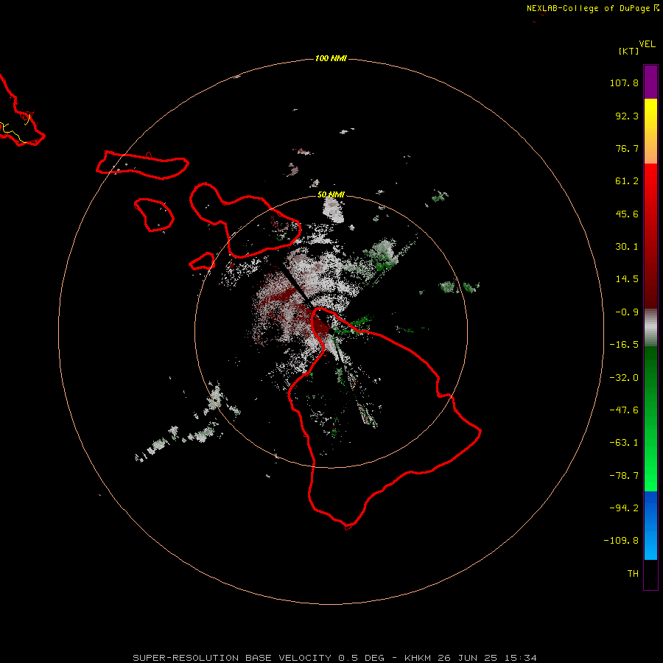Click the 50 NMI range ring label
Image resolution: width=663 pixels, height=663 pixels.
tap(331, 194)
